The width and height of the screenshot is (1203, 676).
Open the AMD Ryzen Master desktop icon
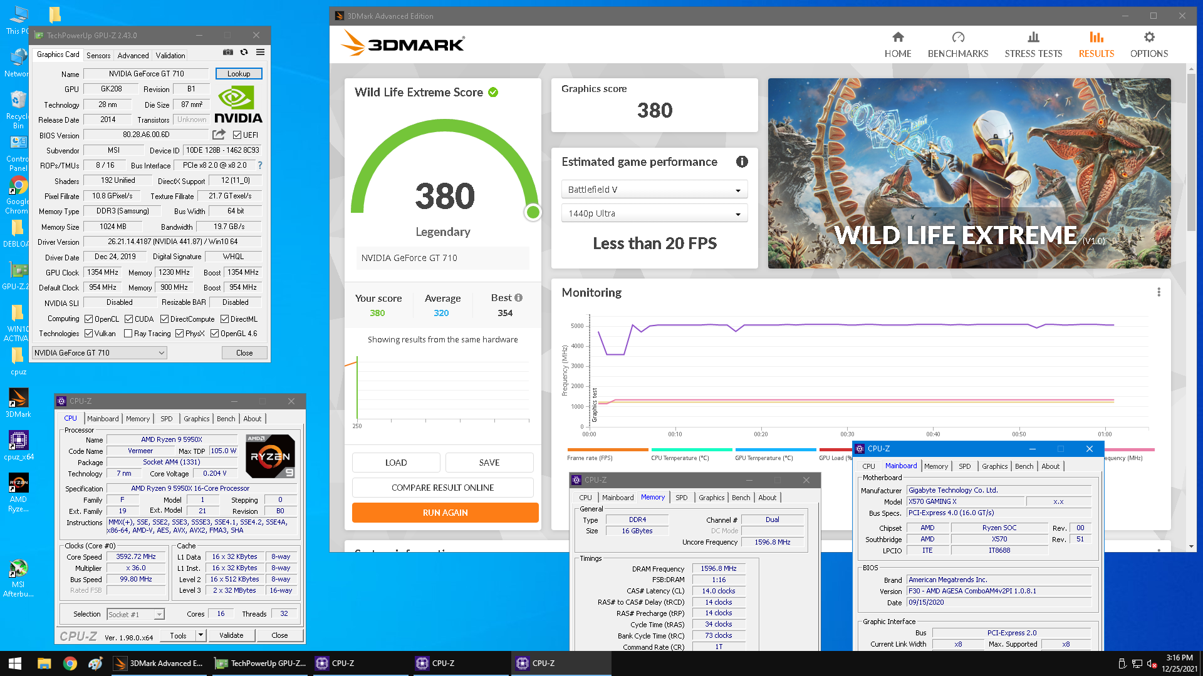click(18, 493)
